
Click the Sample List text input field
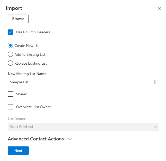pyautogui.click(x=78, y=82)
